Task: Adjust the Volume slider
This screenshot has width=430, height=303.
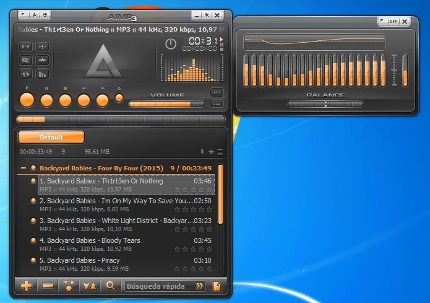Action: [166, 104]
